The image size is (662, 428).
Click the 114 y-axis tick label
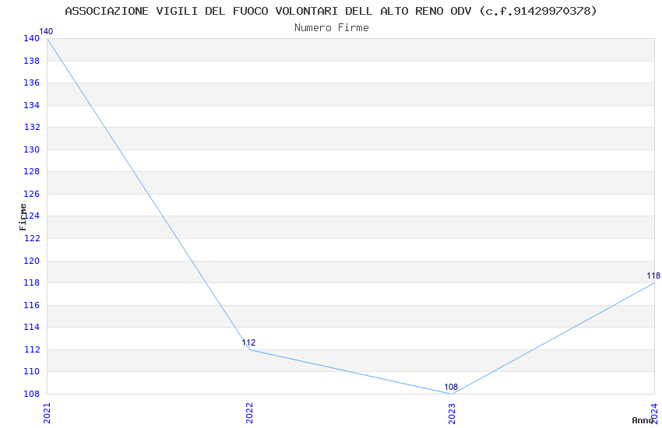tap(31, 327)
